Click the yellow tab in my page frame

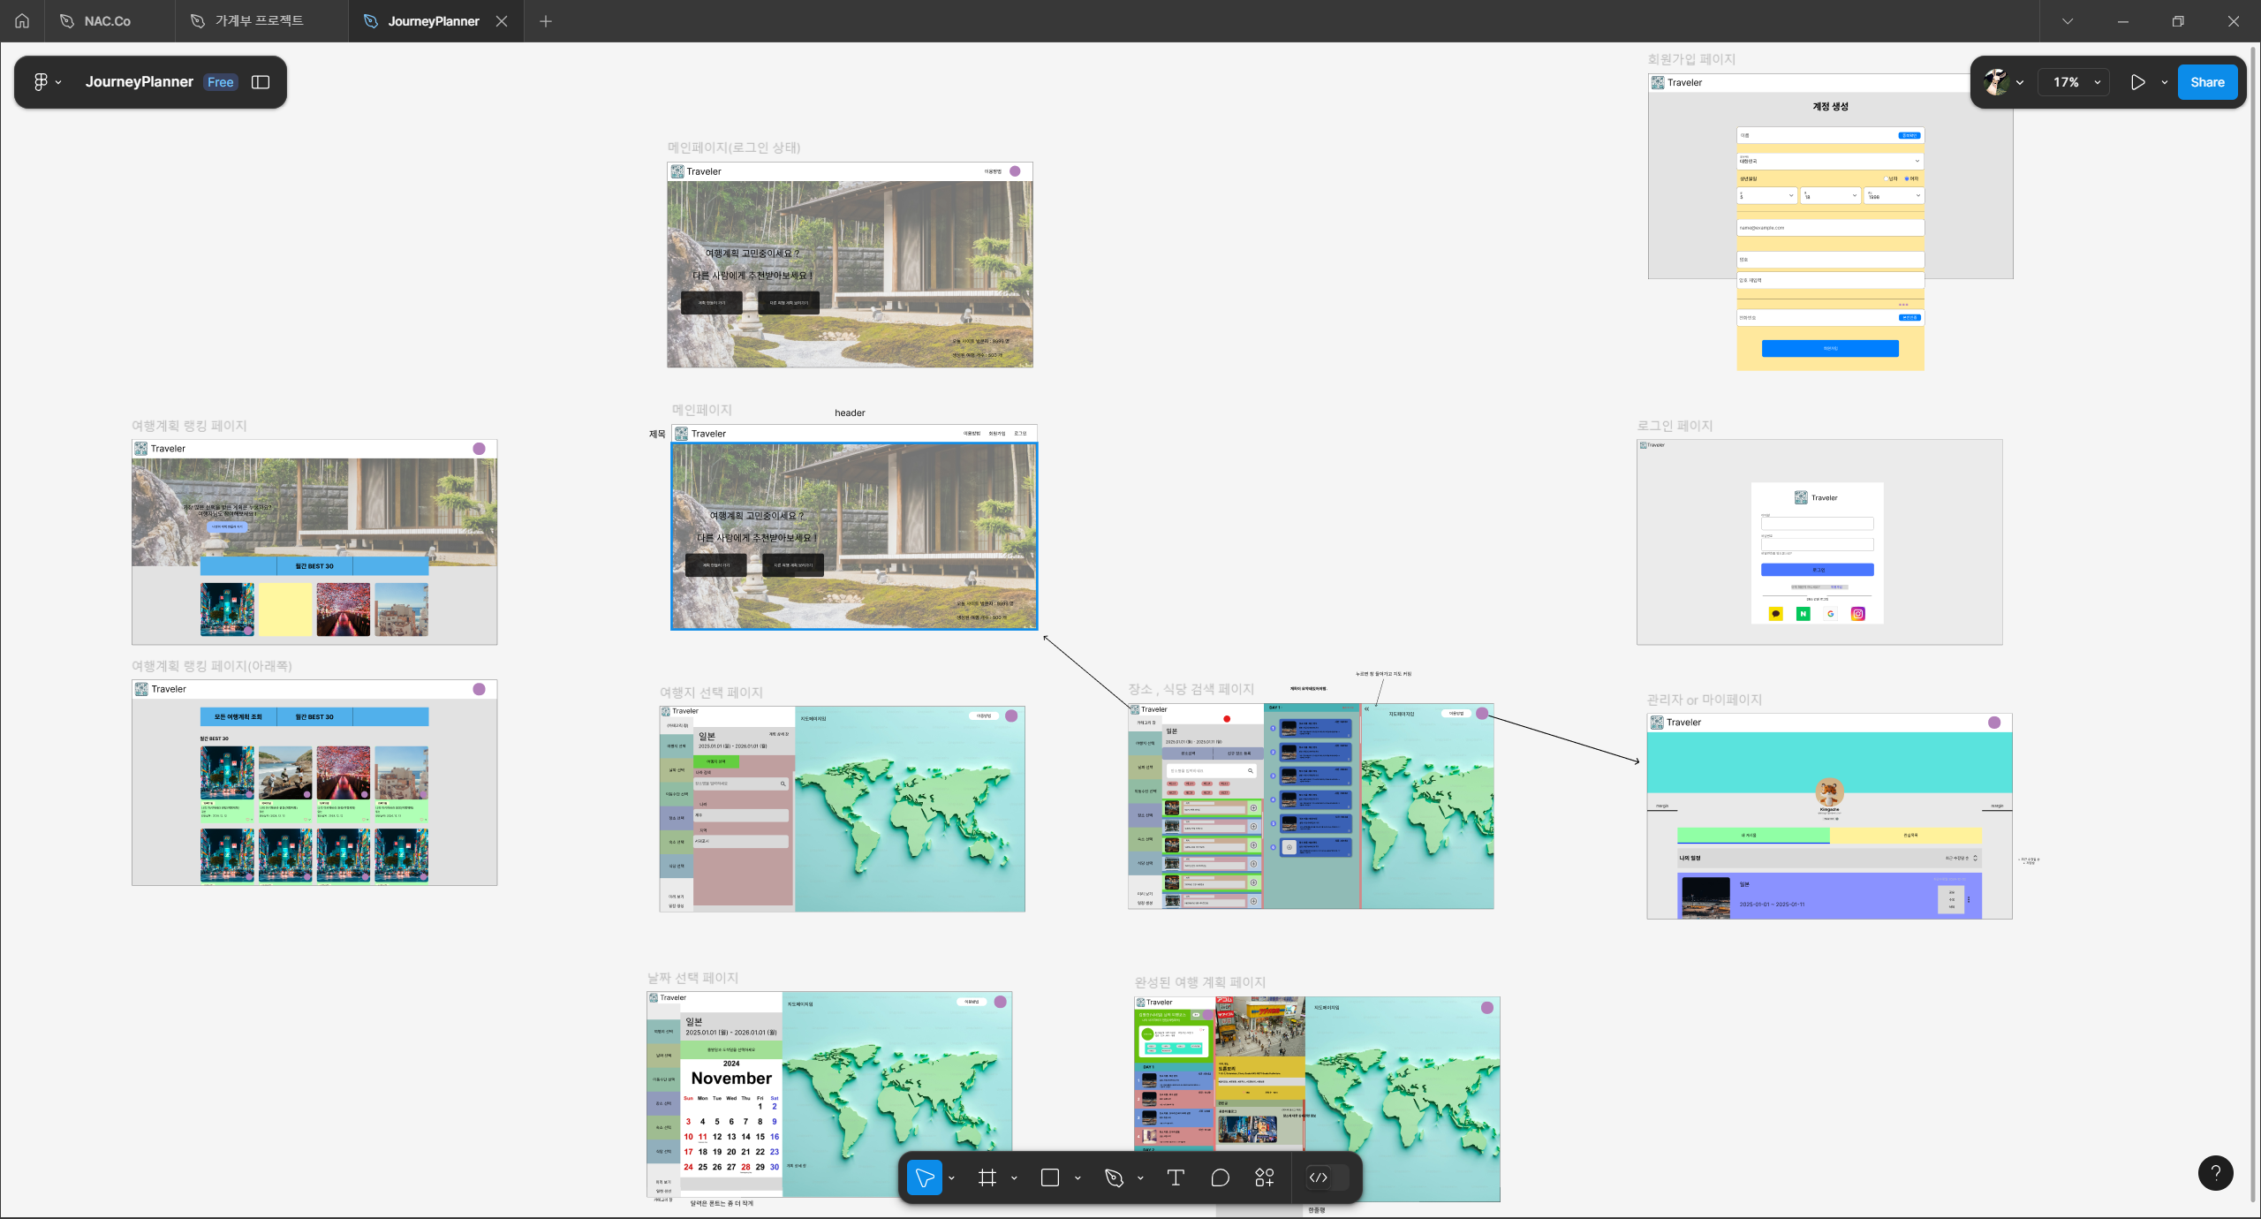pyautogui.click(x=1906, y=835)
